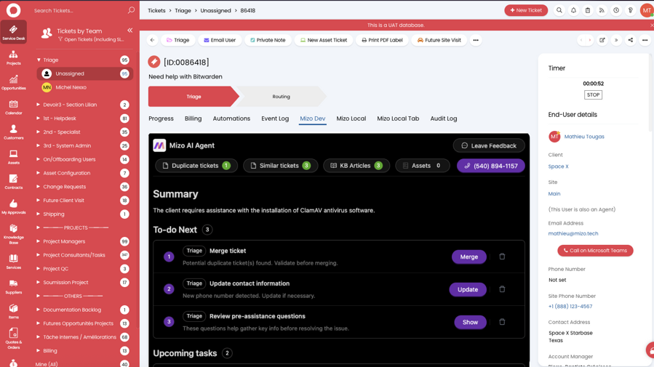This screenshot has width=654, height=367.
Task: Open the Assets module icon
Action: point(13,157)
